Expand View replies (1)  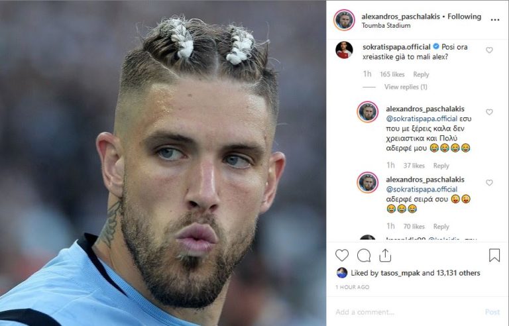tap(406, 87)
